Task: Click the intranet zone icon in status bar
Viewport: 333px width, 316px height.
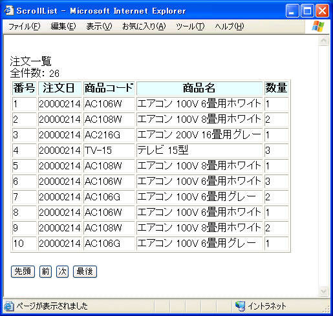Action: [240, 306]
